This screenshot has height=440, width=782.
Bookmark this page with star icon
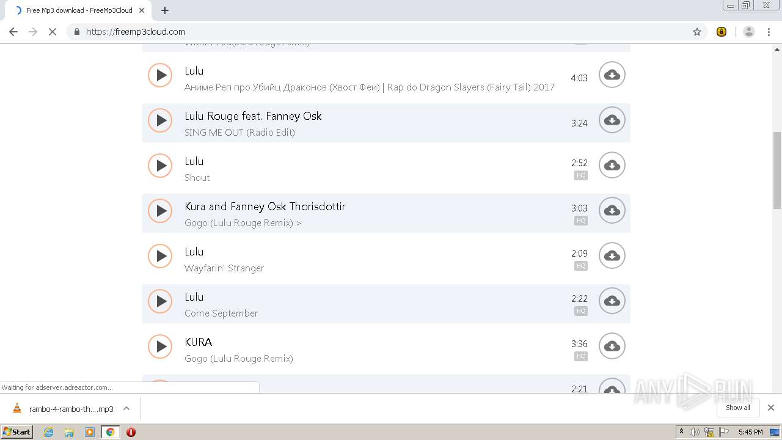tap(696, 32)
